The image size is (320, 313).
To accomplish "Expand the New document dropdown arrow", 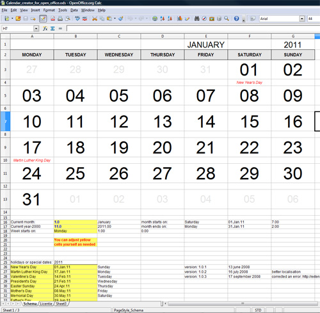I will (12, 19).
